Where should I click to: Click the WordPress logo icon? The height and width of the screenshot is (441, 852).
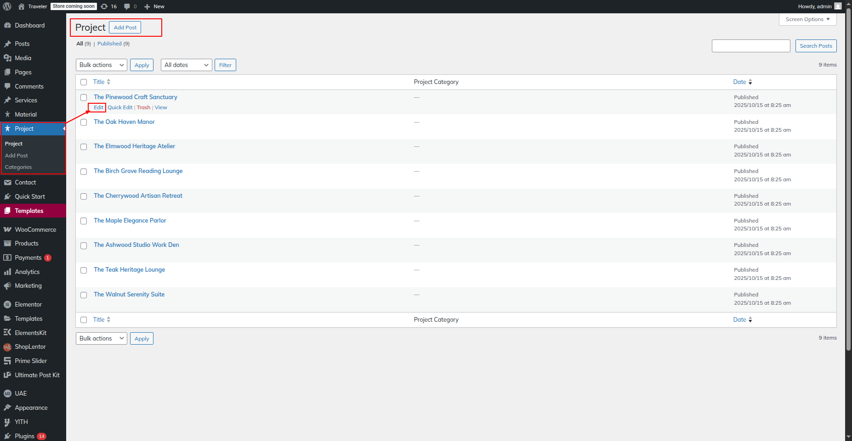(x=7, y=6)
